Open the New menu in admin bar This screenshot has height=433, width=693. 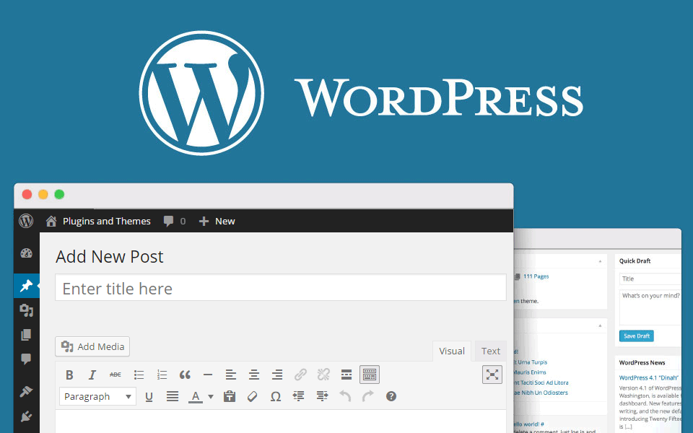point(217,221)
